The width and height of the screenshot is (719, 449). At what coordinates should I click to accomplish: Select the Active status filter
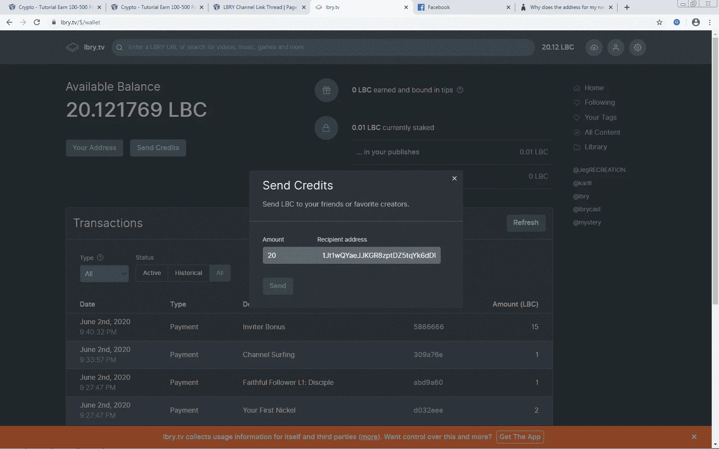click(x=152, y=273)
